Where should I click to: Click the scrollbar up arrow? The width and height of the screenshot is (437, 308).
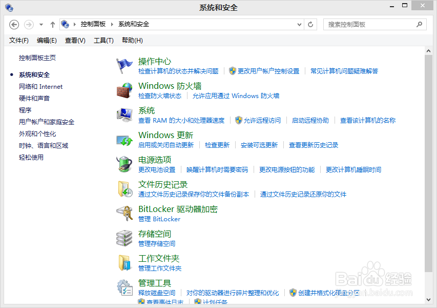(x=428, y=51)
